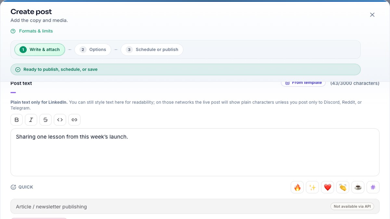Click the Ready to publish status banner

click(x=186, y=69)
